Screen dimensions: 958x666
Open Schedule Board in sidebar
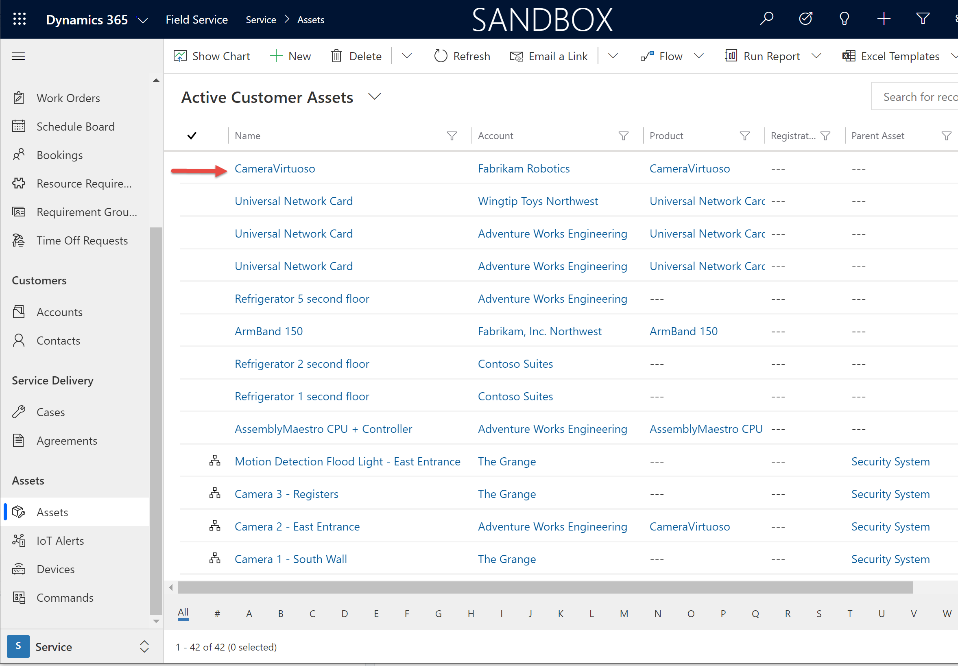75,127
